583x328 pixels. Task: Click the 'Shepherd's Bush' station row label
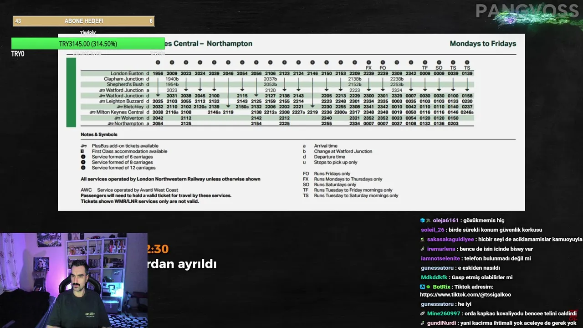(125, 84)
